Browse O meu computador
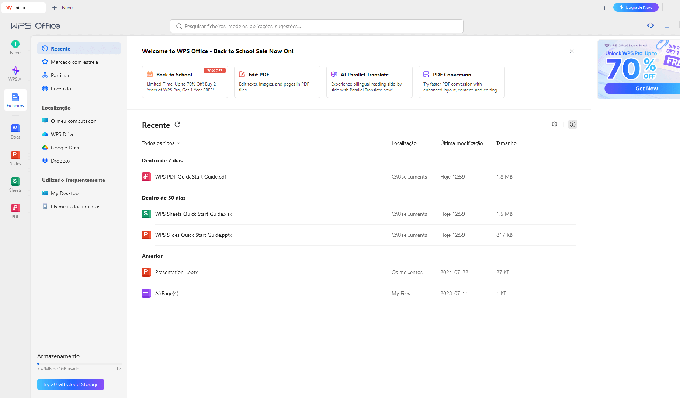Screen dimensions: 680x398 [79, 121]
